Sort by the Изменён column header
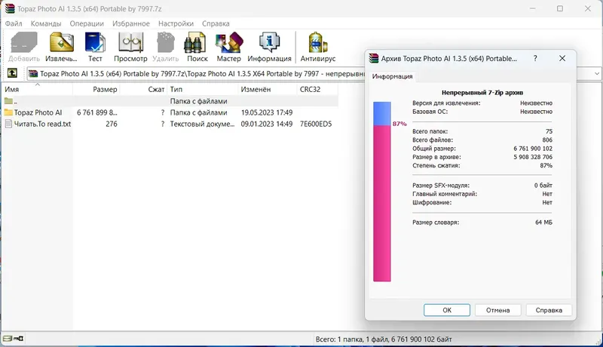This screenshot has width=603, height=347. click(268, 89)
